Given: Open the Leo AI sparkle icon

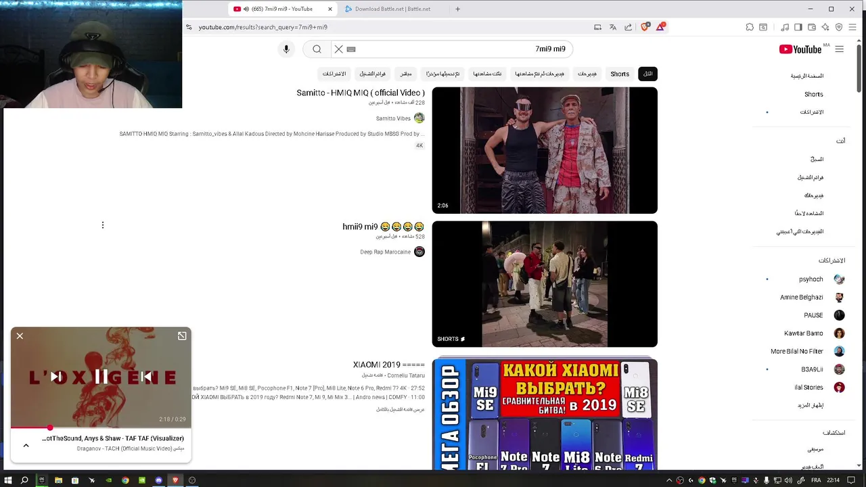Looking at the screenshot, I should pyautogui.click(x=825, y=27).
